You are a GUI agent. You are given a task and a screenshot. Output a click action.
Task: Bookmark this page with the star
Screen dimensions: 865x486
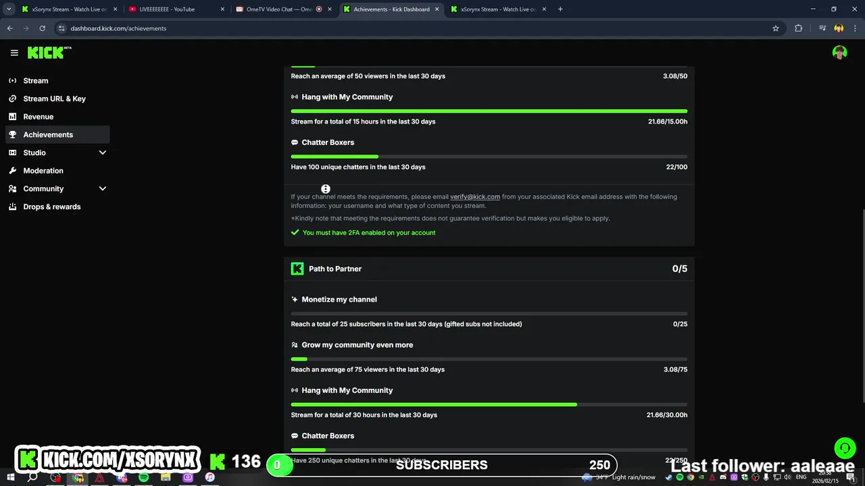776,28
